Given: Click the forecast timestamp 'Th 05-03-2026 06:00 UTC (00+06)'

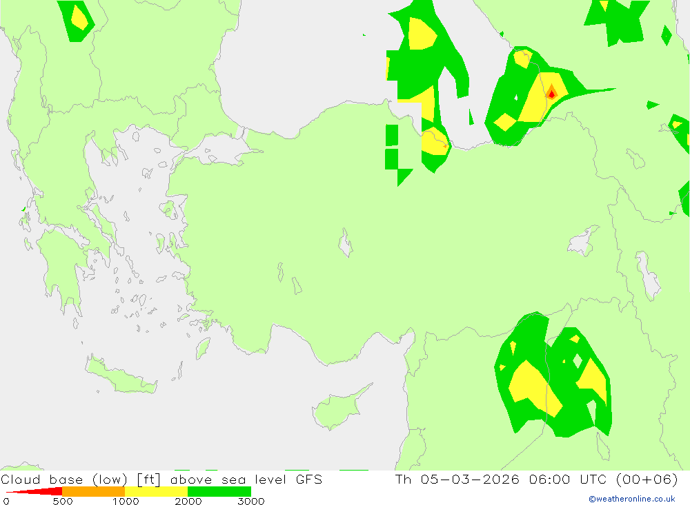Looking at the screenshot, I should (536, 479).
